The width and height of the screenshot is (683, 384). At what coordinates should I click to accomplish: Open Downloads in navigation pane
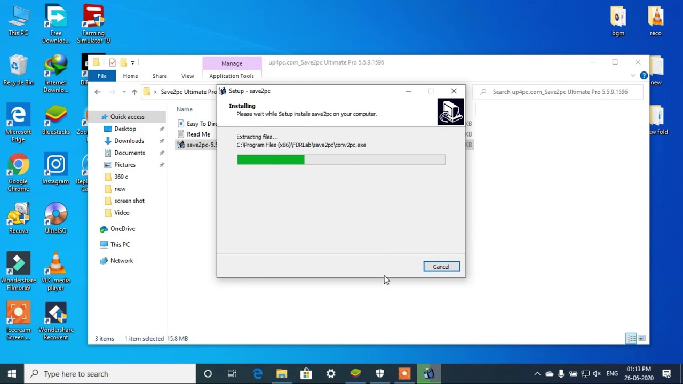pyautogui.click(x=129, y=141)
